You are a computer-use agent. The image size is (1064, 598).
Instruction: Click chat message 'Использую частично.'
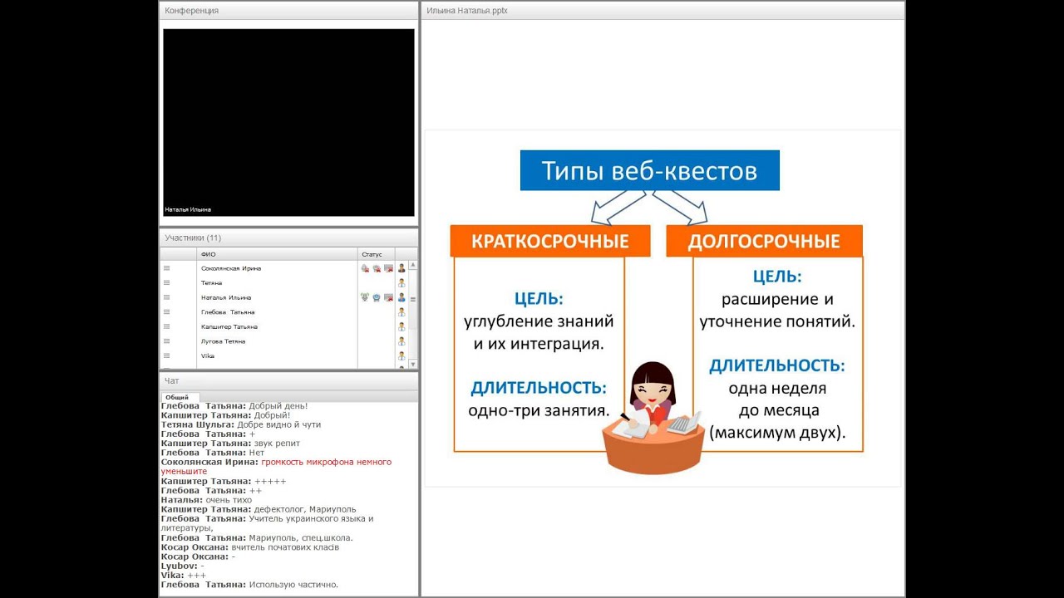click(x=293, y=585)
